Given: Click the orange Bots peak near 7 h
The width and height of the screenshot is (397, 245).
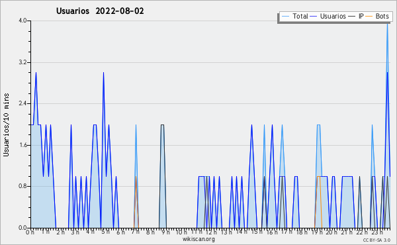Looking at the screenshot, I should point(136,177).
